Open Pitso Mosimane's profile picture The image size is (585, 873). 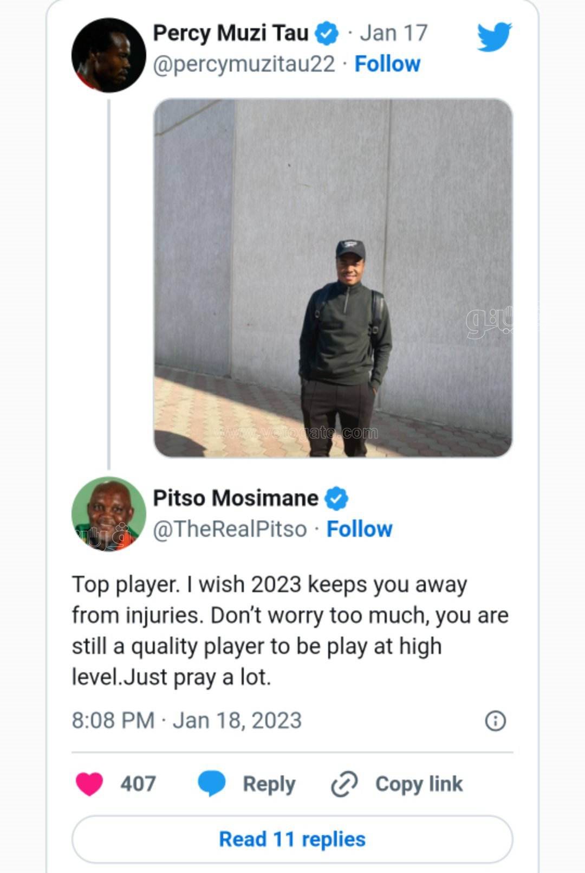click(x=109, y=513)
